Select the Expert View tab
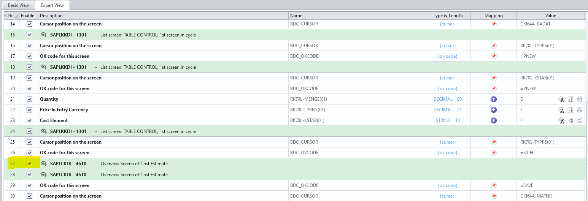The width and height of the screenshot is (588, 201). click(x=52, y=5)
